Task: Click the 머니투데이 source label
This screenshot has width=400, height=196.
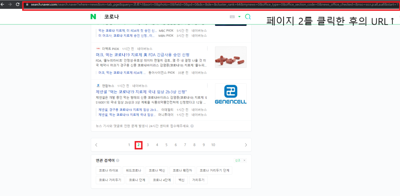Action: click(166, 115)
